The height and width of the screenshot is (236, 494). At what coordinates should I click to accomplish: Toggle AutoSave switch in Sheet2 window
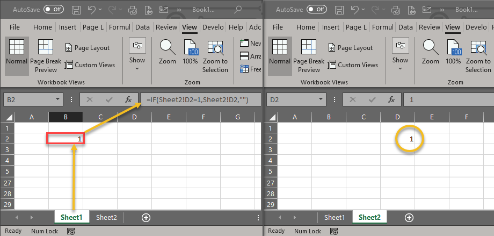point(316,10)
